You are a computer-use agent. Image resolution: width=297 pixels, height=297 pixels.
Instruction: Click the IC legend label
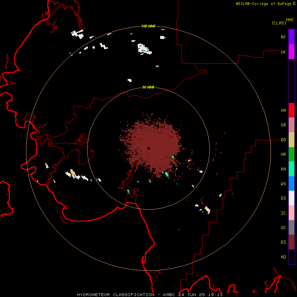pos(283,213)
